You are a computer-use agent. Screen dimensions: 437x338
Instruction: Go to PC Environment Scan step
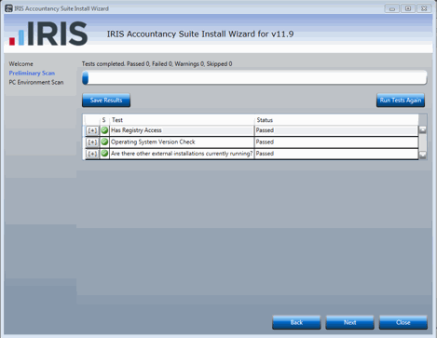tap(36, 82)
